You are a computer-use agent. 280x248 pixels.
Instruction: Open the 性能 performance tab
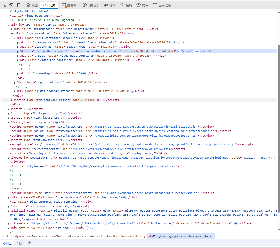tap(126, 5)
